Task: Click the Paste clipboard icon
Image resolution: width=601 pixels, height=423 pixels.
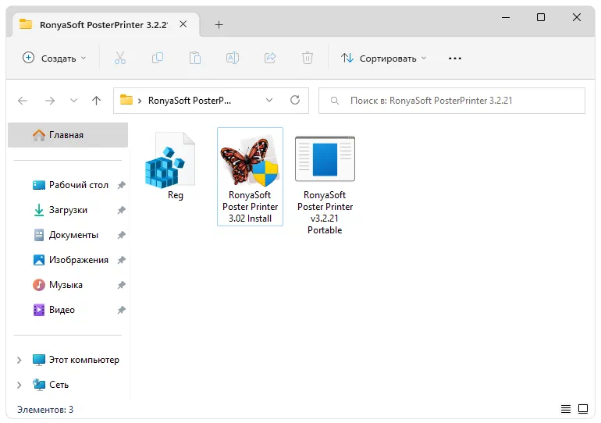Action: point(195,59)
